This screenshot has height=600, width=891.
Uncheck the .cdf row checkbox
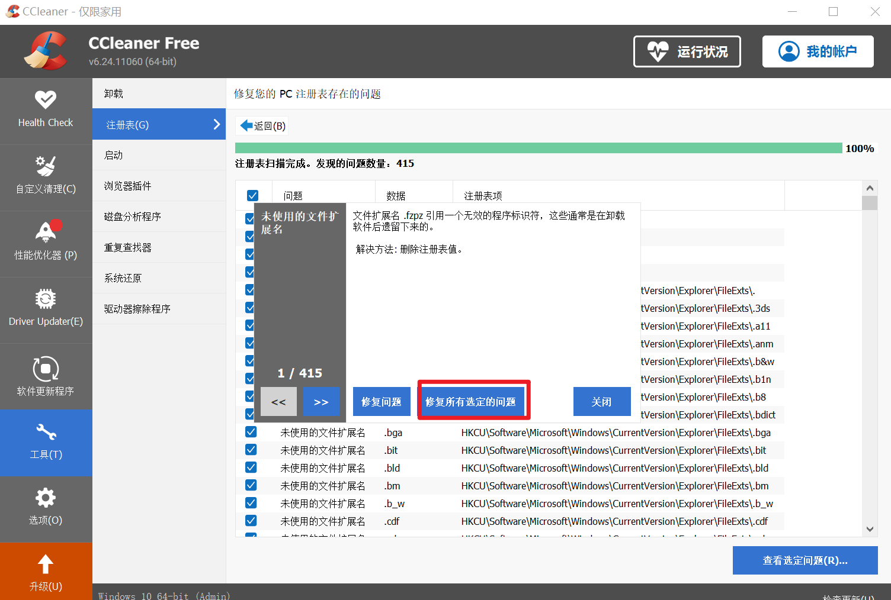tap(251, 521)
